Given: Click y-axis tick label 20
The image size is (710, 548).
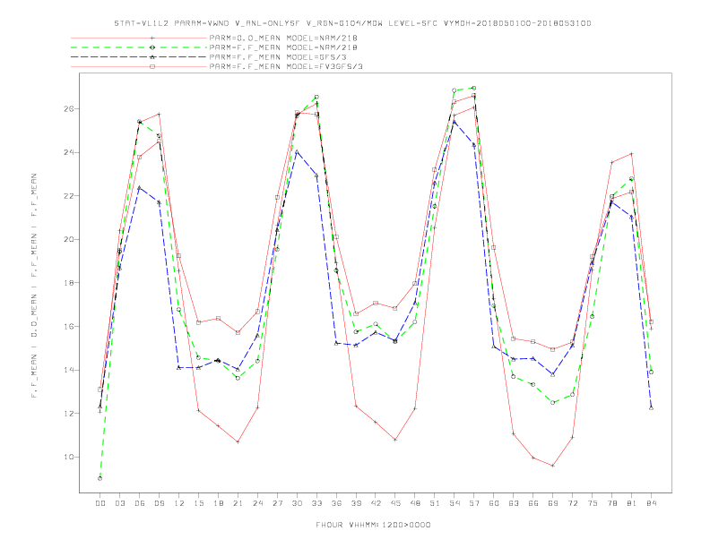Looking at the screenshot, I should click(69, 239).
